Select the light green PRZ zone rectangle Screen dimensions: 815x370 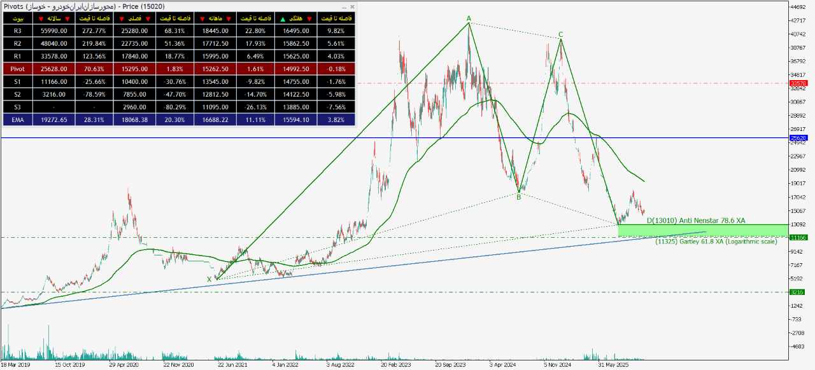(x=700, y=230)
